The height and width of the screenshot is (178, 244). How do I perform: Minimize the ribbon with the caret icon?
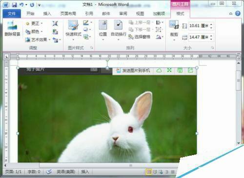(x=231, y=14)
